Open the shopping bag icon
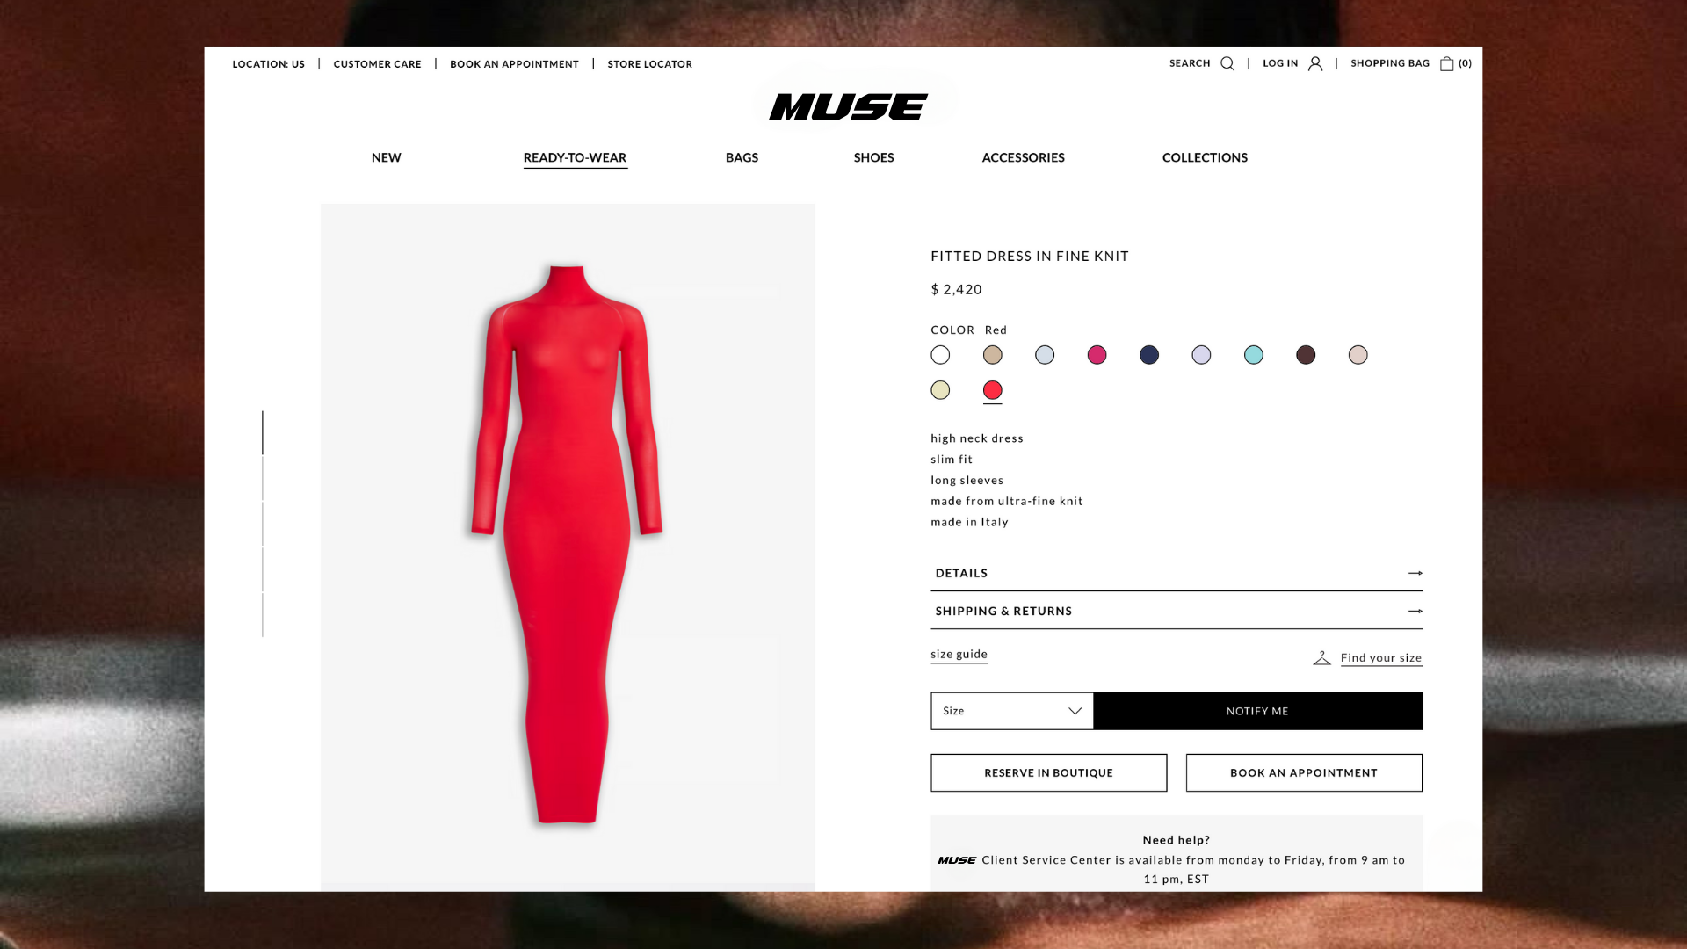 1446,63
